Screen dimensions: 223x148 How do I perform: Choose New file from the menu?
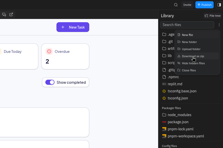[197, 35]
